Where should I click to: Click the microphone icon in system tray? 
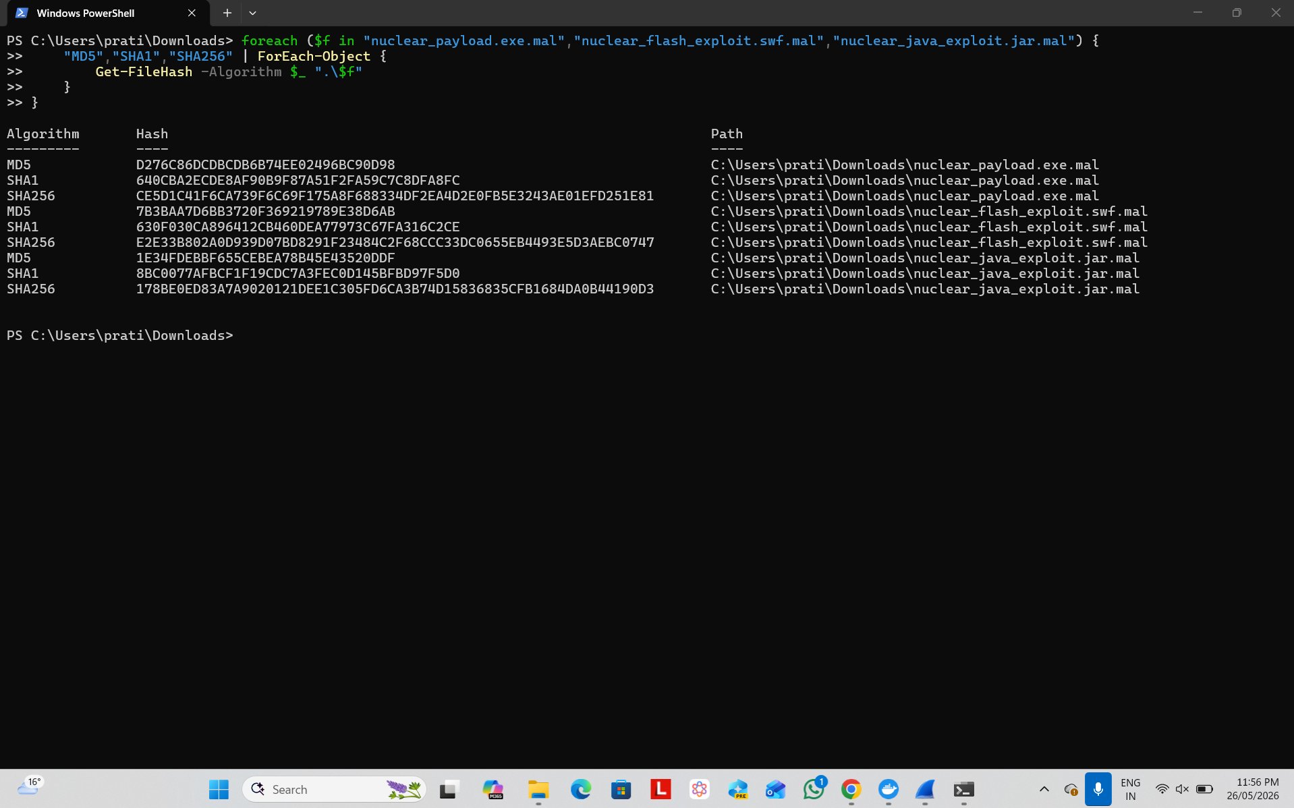(x=1098, y=789)
